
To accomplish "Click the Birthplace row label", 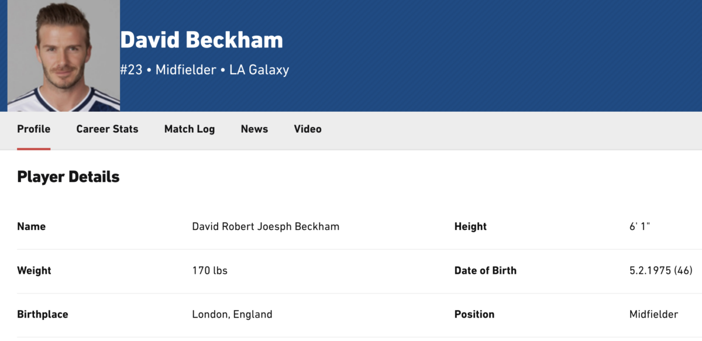I will (43, 315).
